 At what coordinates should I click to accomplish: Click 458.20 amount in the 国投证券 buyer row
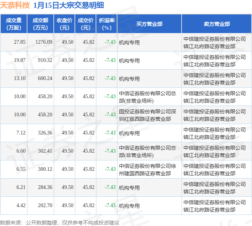point(45,115)
